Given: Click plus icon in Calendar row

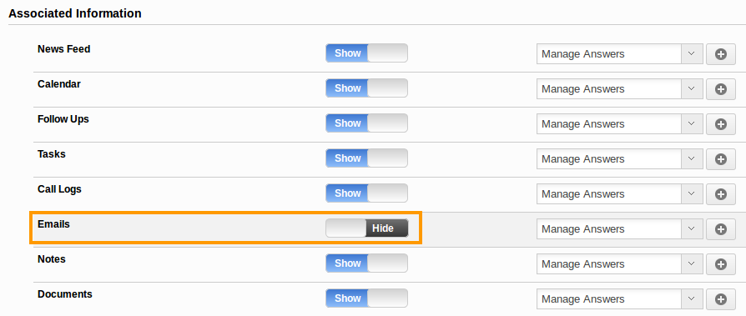Looking at the screenshot, I should tap(721, 89).
